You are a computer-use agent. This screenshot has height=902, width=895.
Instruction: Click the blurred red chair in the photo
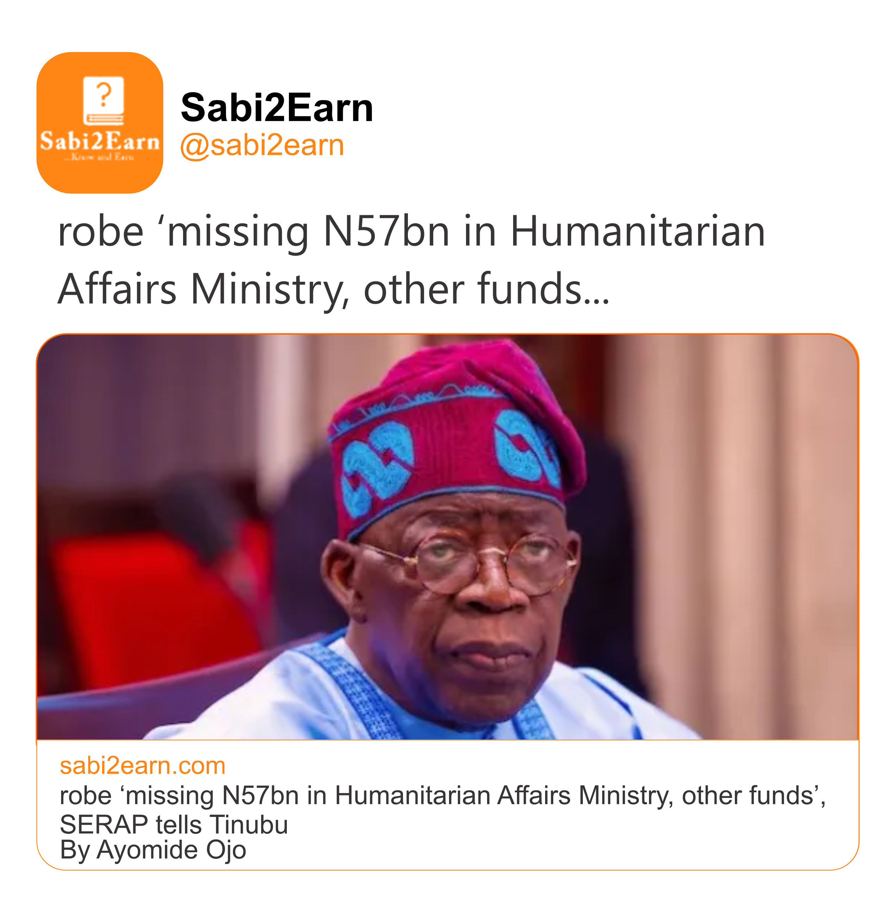pos(140,607)
